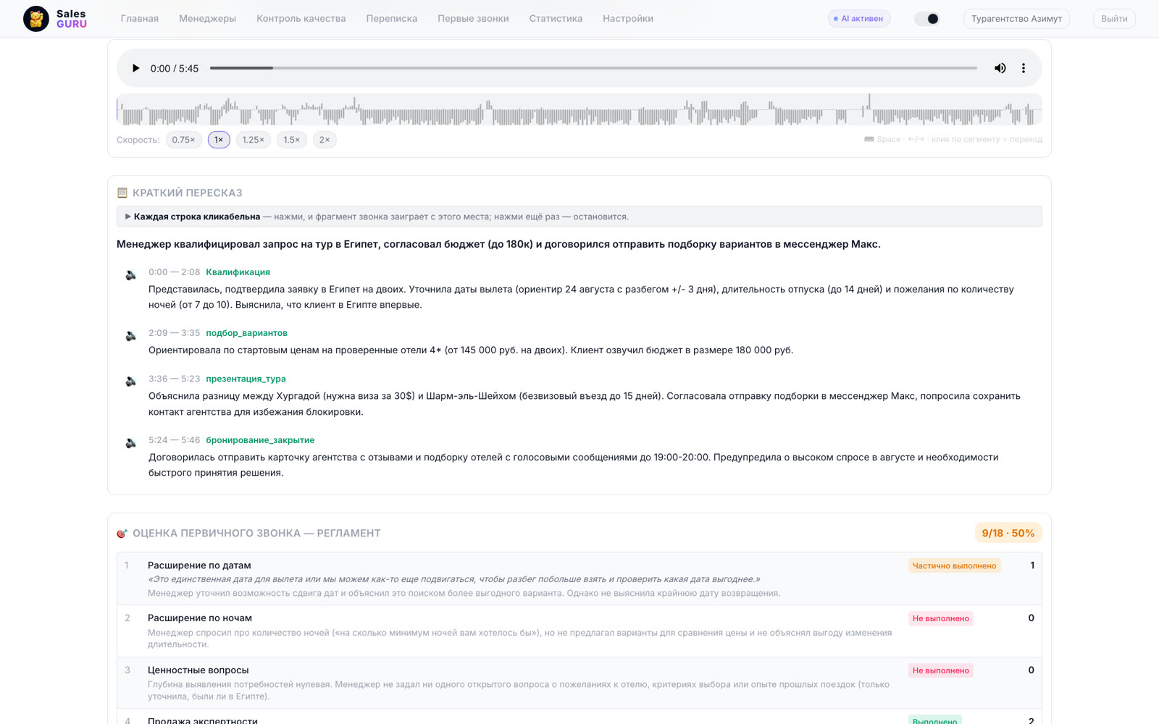Open audio player more options menu

(x=1024, y=68)
